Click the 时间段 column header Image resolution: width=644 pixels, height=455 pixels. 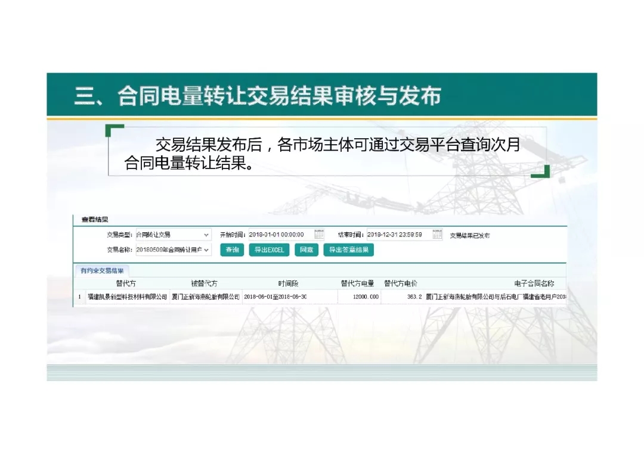[x=287, y=283]
